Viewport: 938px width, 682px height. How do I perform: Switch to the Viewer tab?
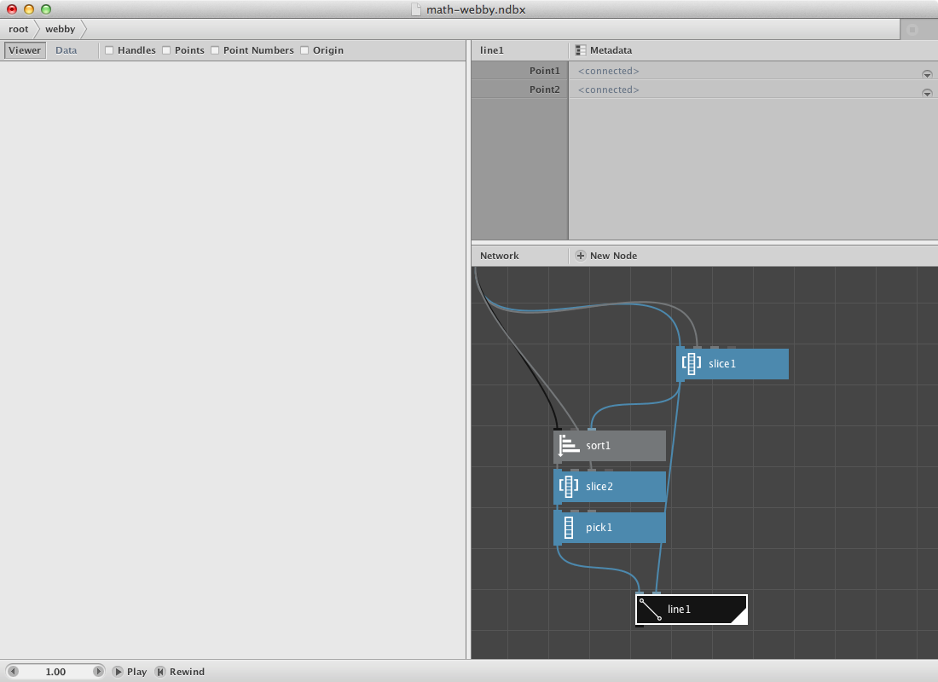point(25,50)
